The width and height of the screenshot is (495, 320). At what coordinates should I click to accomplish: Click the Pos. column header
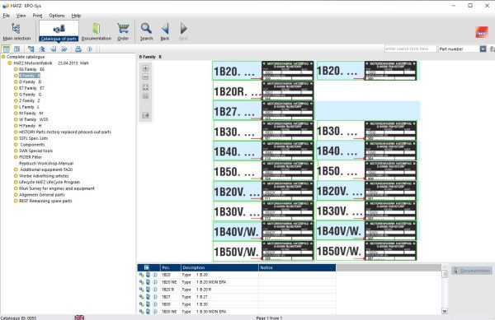coord(171,268)
